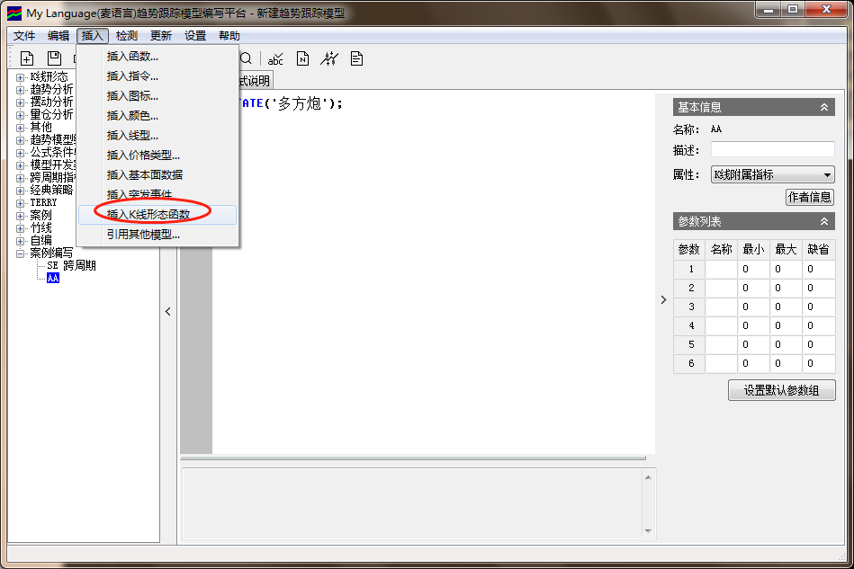Click the save (floppy disk) toolbar icon
This screenshot has width=854, height=569.
pos(54,58)
